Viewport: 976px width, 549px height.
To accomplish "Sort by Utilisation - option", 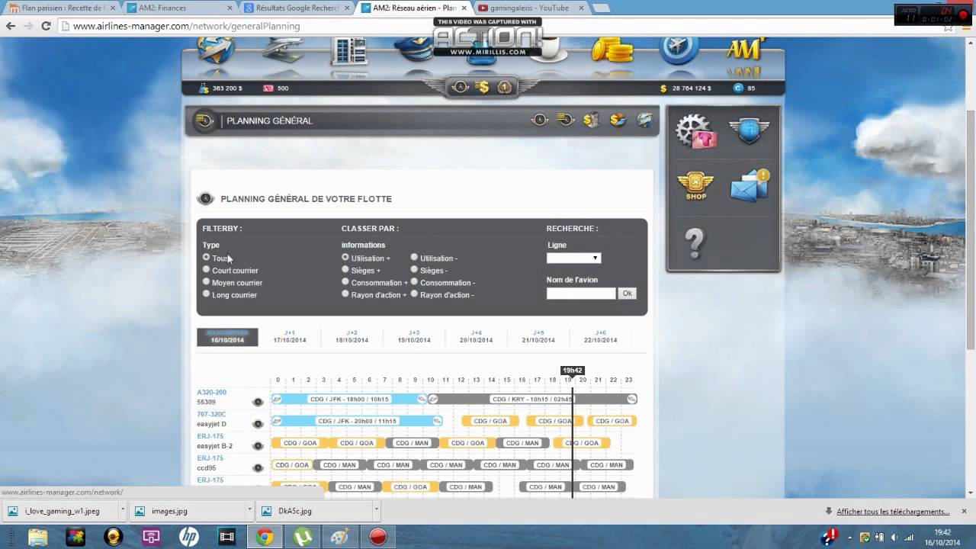I will tap(414, 258).
